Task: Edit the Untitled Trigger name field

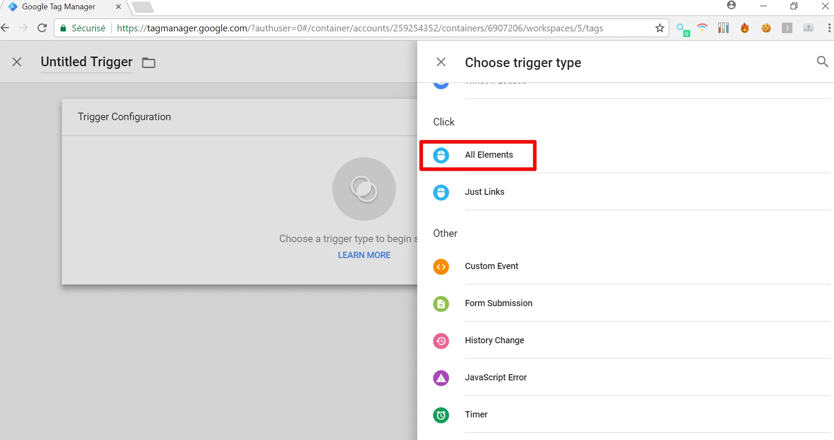Action: (87, 62)
